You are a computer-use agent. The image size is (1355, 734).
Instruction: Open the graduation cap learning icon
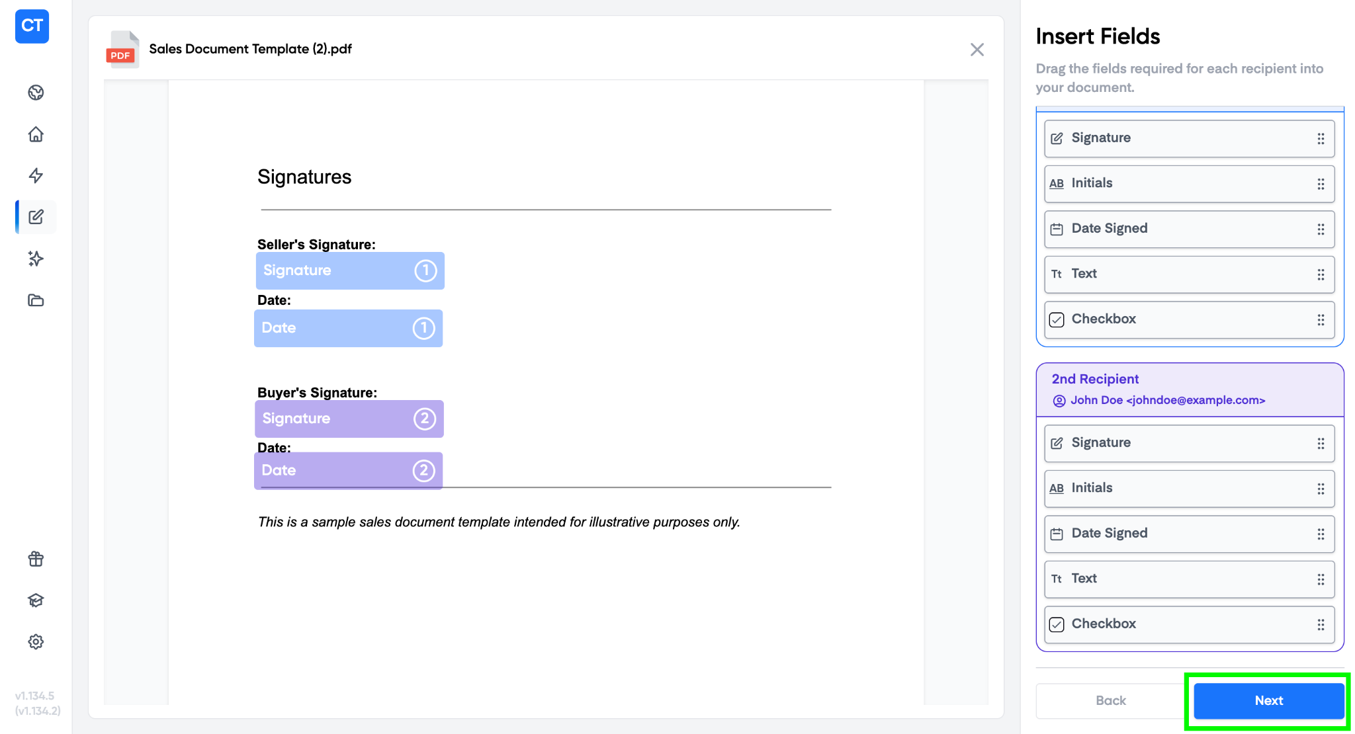point(36,600)
